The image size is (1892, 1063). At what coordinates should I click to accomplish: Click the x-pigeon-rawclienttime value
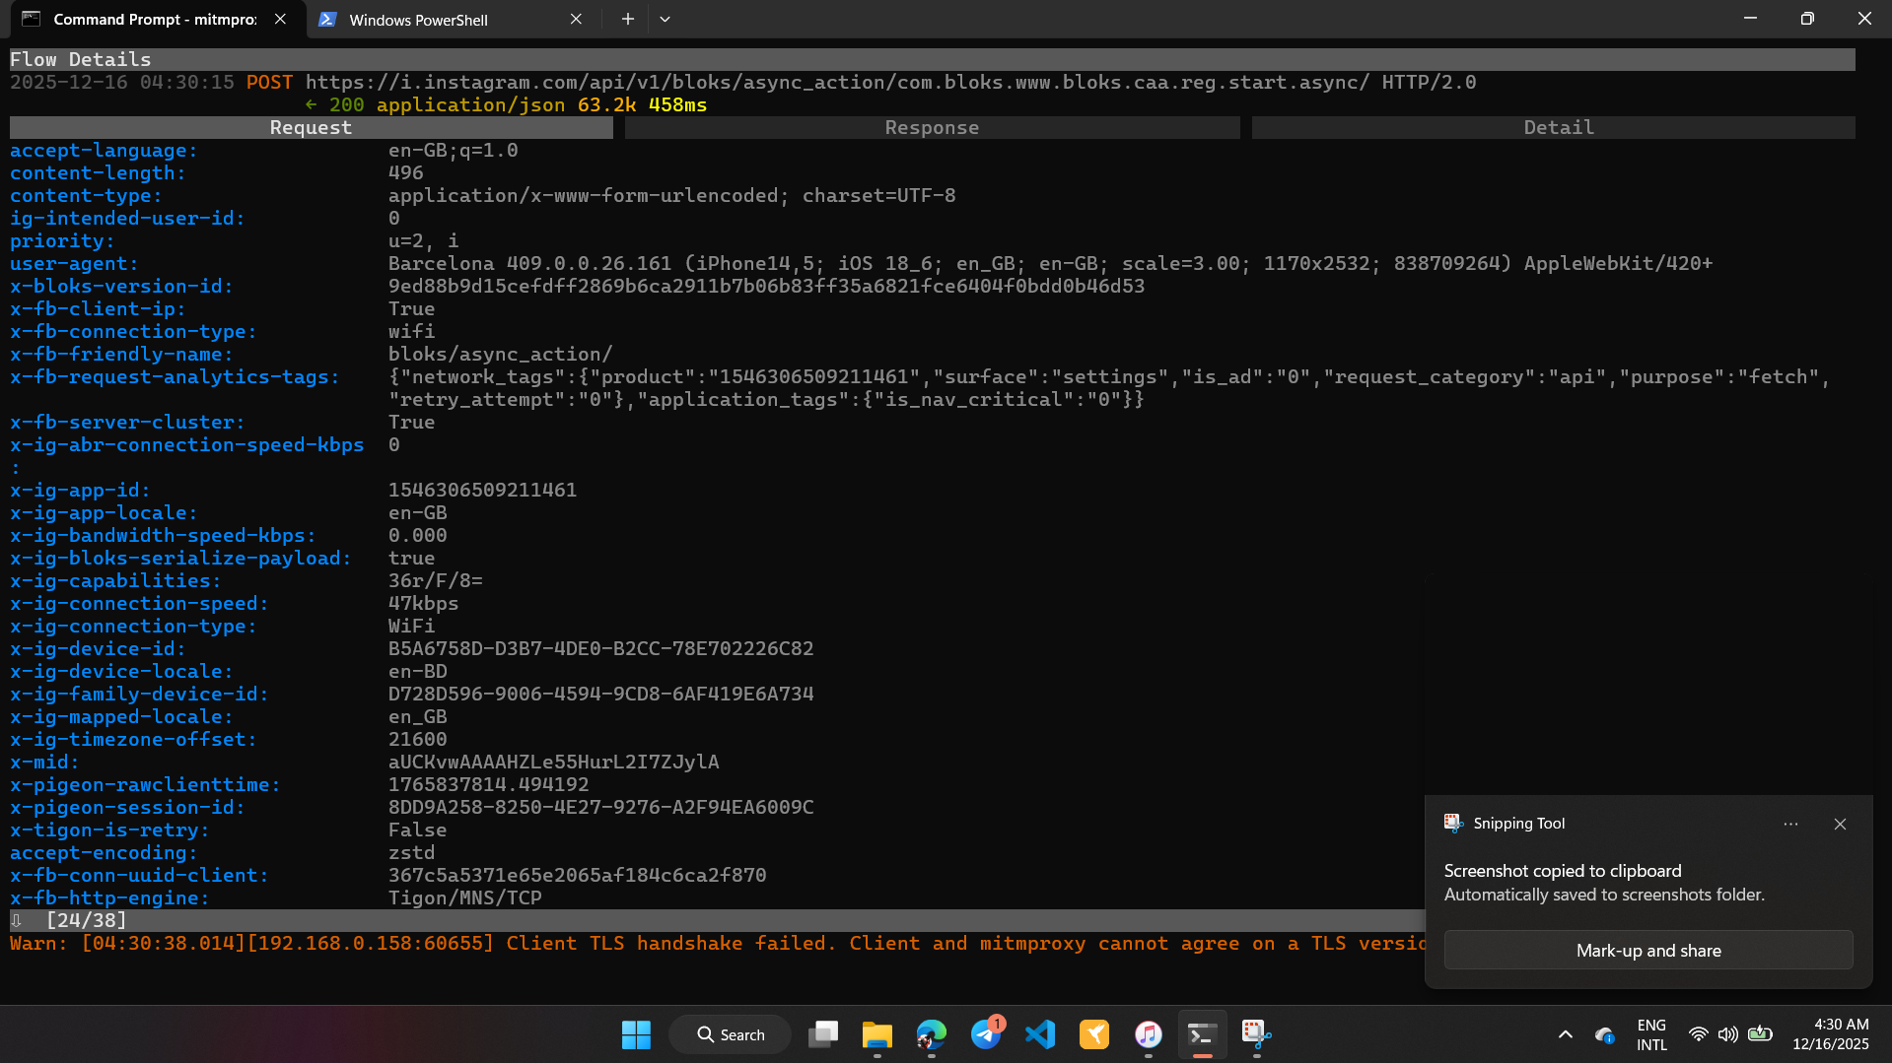coord(488,785)
